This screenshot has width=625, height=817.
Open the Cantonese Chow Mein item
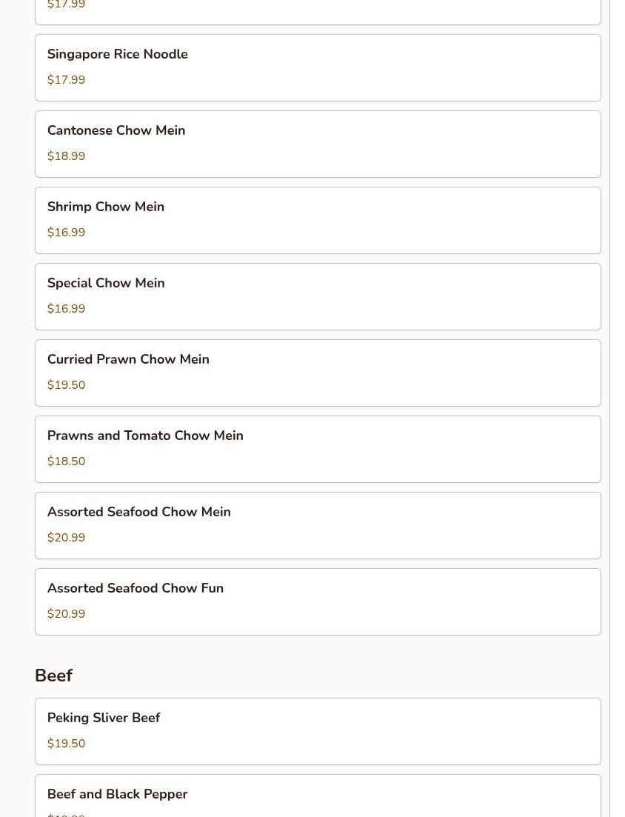tap(116, 130)
